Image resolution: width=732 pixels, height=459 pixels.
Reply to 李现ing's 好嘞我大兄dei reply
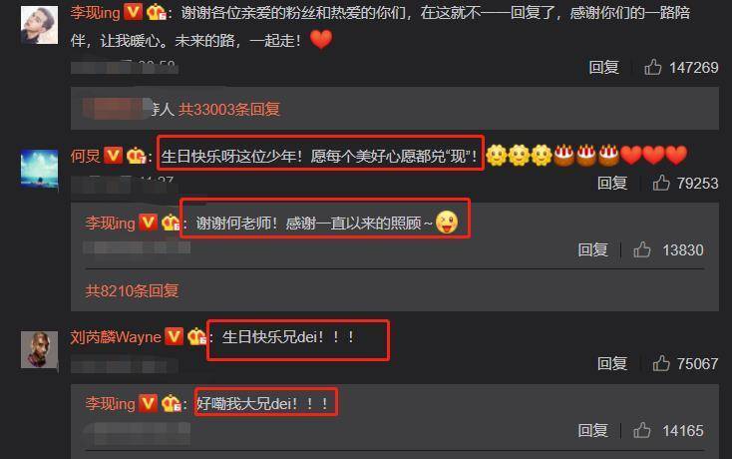[x=593, y=430]
